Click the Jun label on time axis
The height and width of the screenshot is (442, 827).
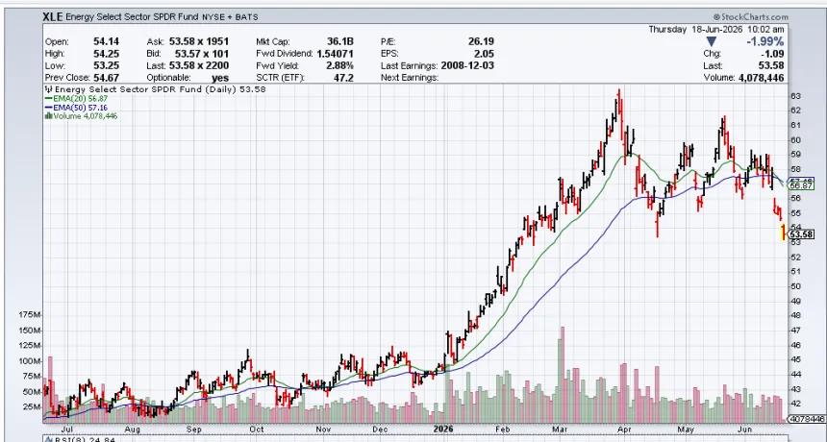(744, 430)
